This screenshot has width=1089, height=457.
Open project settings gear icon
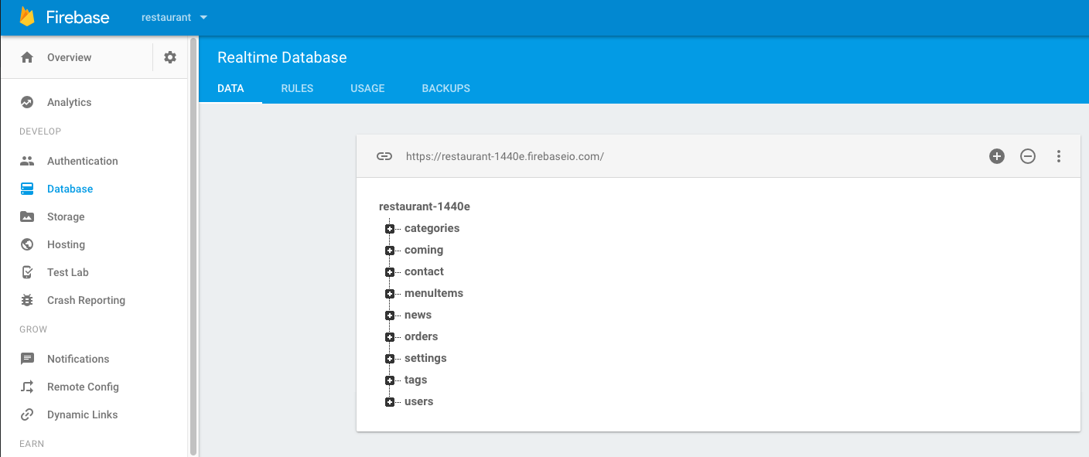[x=170, y=57]
